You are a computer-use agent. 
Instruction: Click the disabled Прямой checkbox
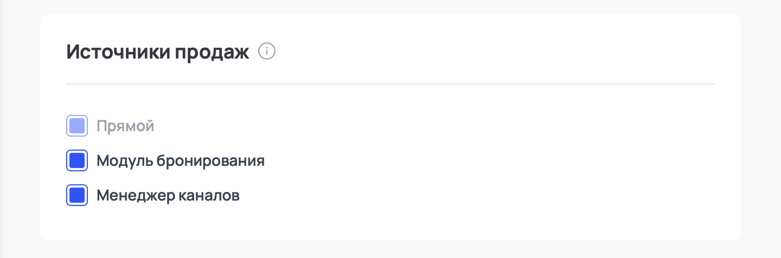[77, 126]
